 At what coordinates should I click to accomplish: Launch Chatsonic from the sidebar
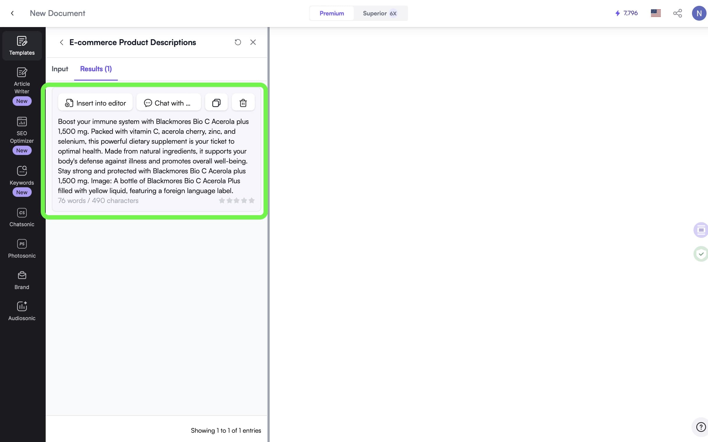pos(22,218)
